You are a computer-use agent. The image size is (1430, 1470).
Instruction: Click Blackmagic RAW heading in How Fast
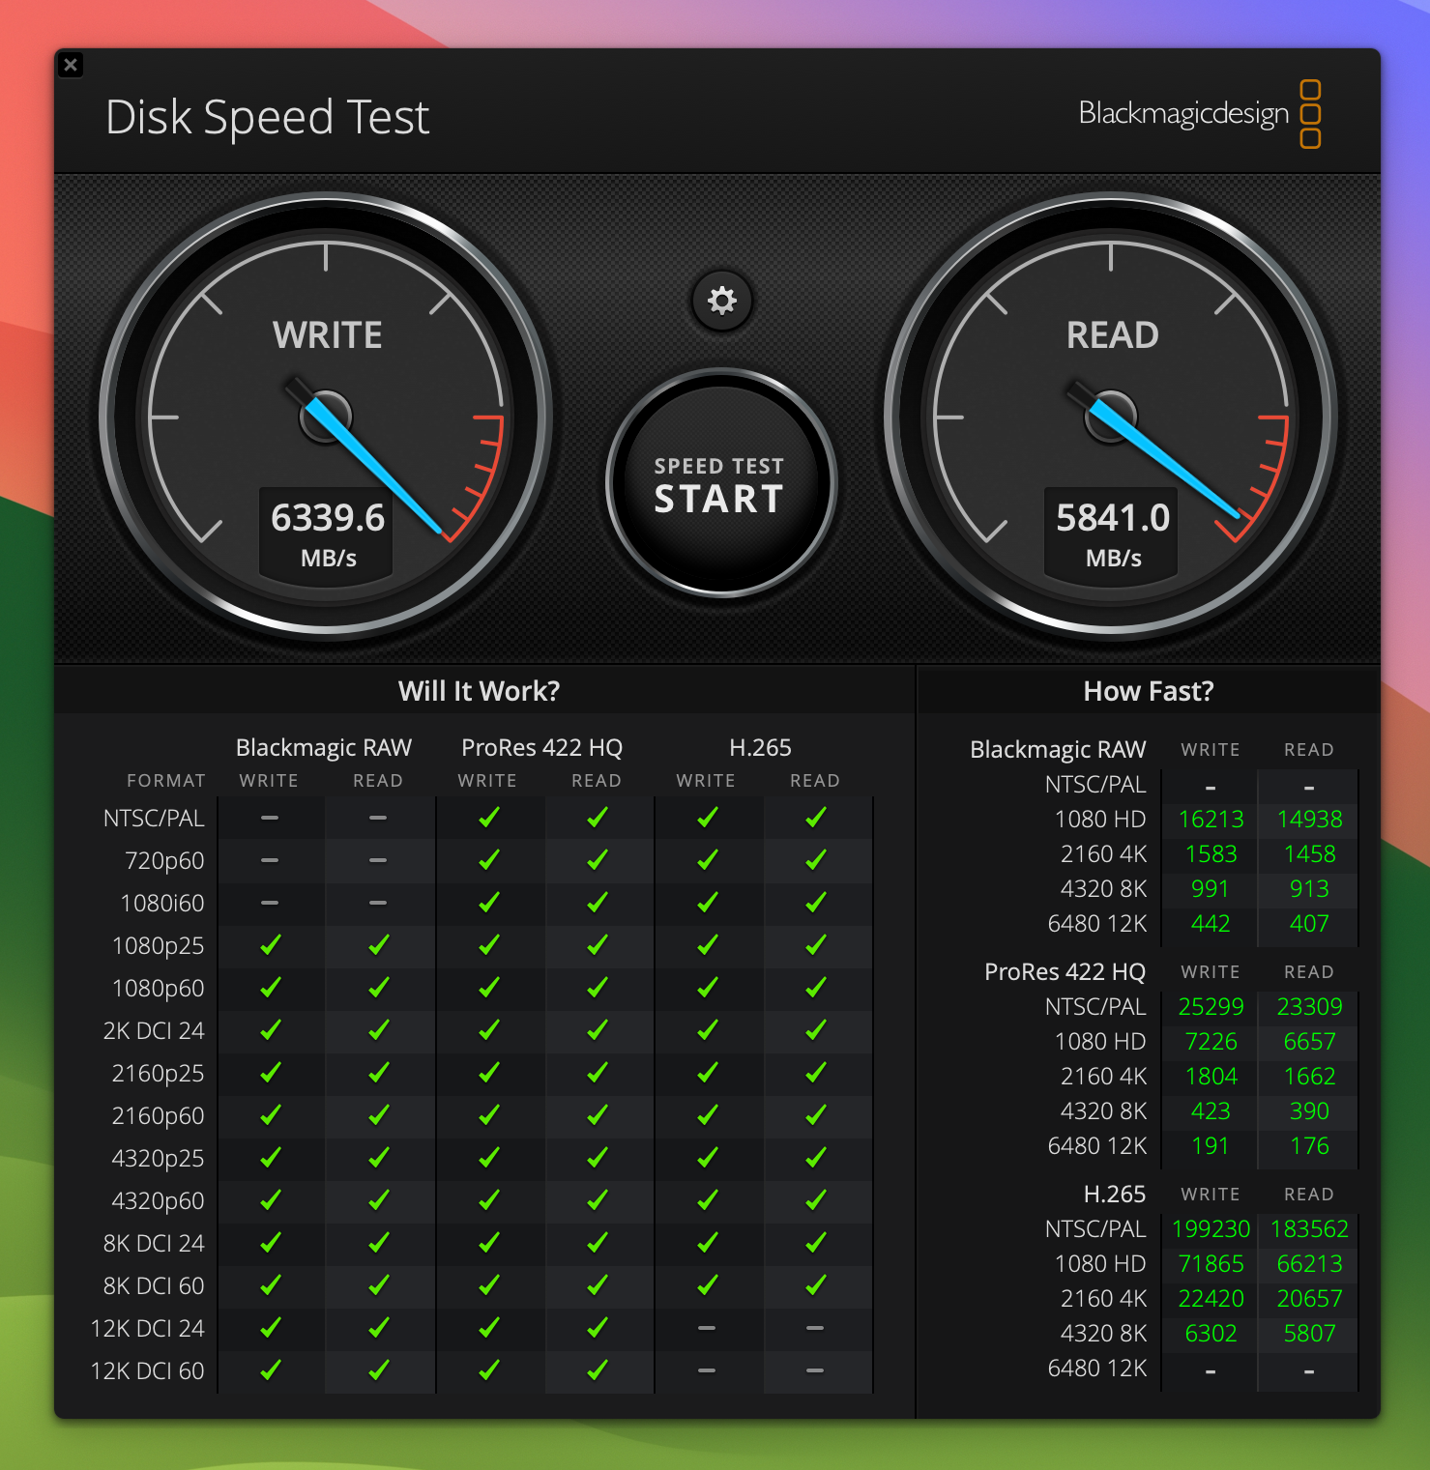click(x=1058, y=750)
